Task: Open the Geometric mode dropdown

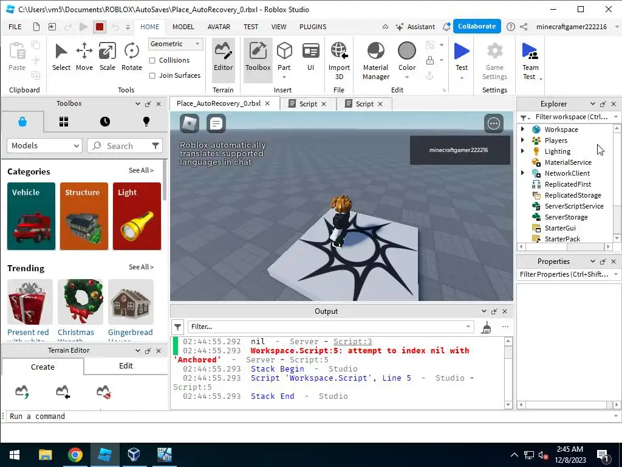Action: point(176,44)
